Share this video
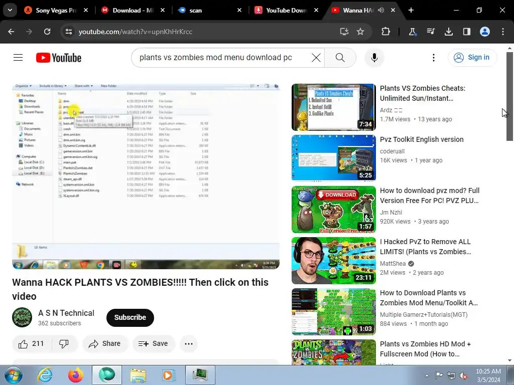The height and width of the screenshot is (385, 514). pos(105,344)
